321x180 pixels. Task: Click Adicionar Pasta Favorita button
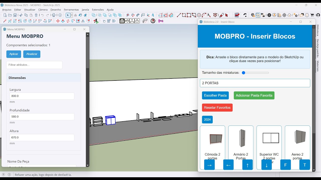(x=254, y=95)
